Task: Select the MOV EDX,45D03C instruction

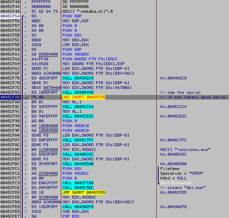Action: click(x=79, y=197)
